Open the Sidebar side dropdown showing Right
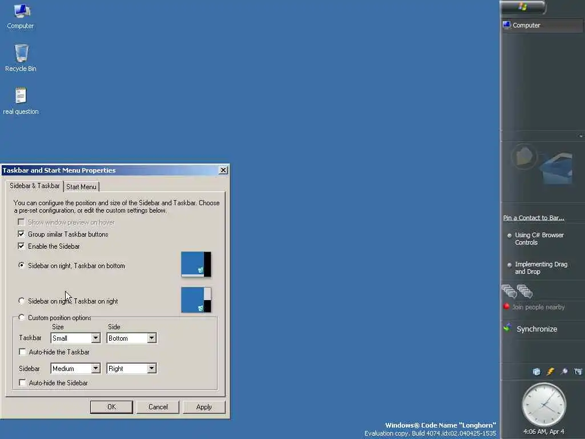 [x=131, y=369]
